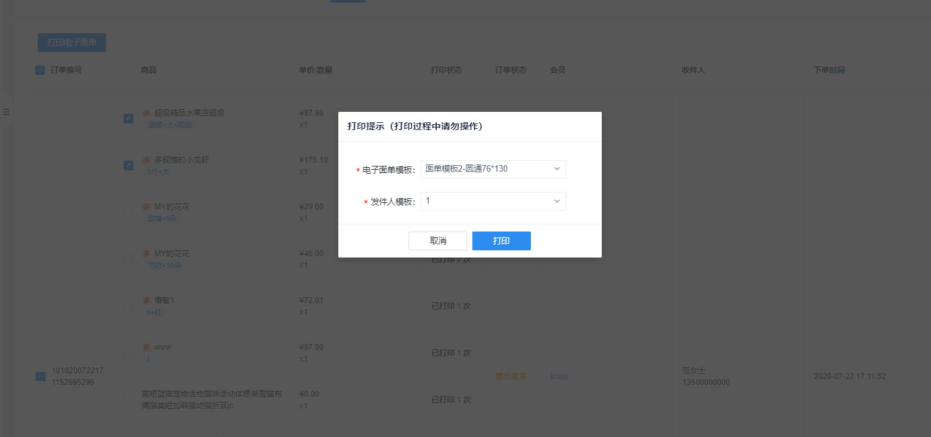Uncheck the 多规格的小龙虾 product checkbox

129,165
